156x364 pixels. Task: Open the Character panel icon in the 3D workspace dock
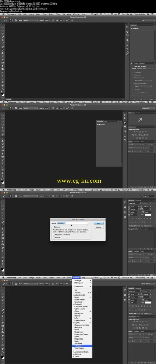pyautogui.click(x=127, y=45)
